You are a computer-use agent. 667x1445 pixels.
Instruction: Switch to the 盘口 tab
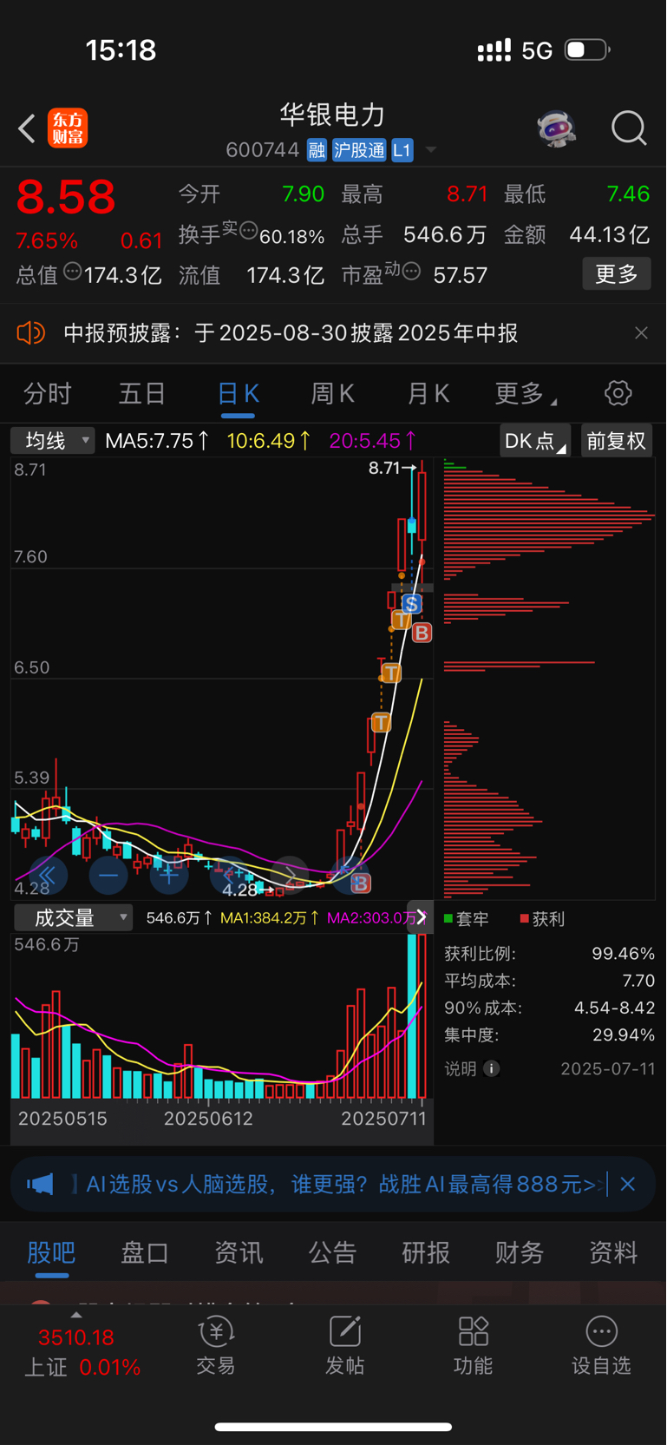coord(145,1252)
